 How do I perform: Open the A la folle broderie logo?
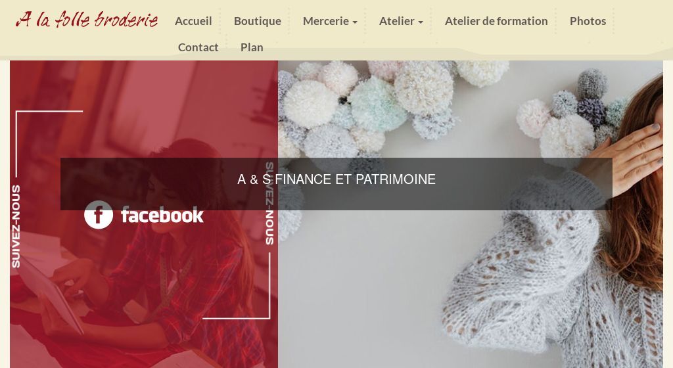click(87, 20)
